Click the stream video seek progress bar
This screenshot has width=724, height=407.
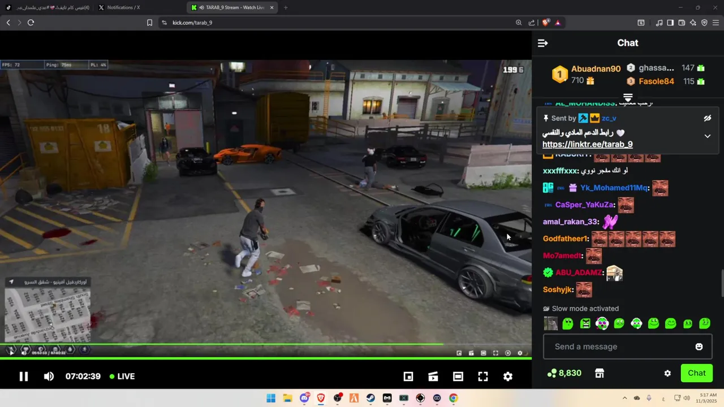266,358
